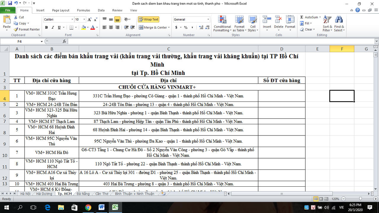Image resolution: width=379 pixels, height=213 pixels.
Task: Select column C header
Action: 168,49
